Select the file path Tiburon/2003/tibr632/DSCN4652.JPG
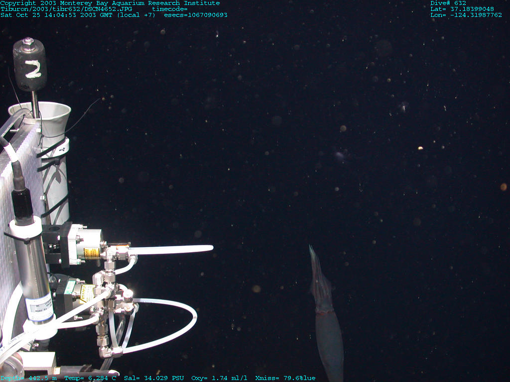Image resolution: width=510 pixels, height=382 pixels. (66, 9)
